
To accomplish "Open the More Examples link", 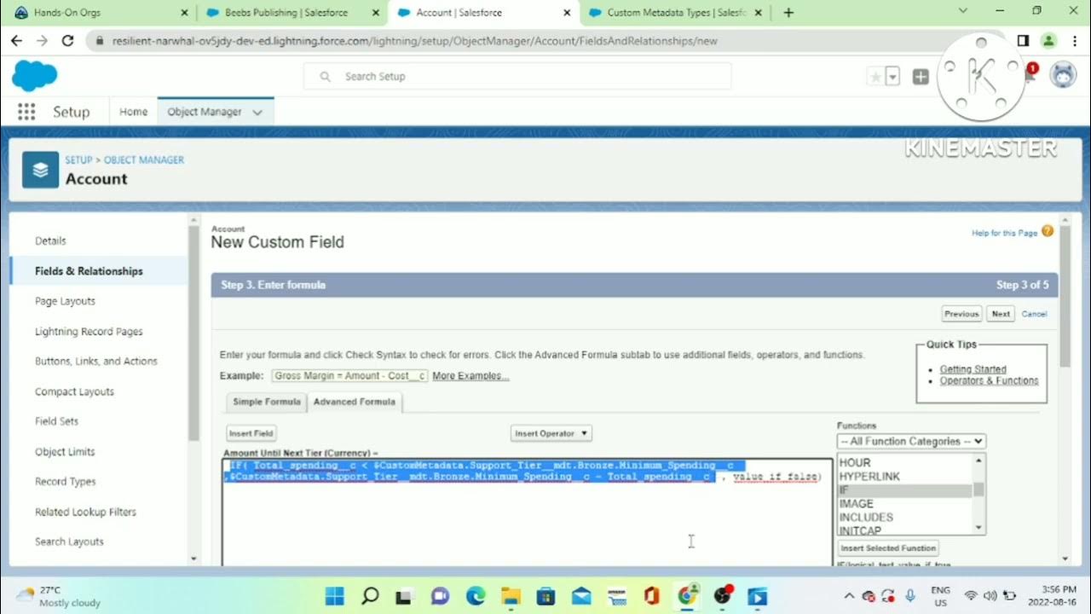I will (x=470, y=376).
